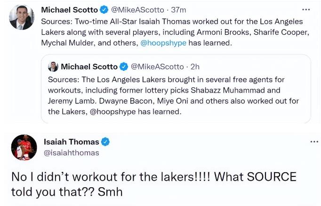Click the Michael Scotto name in the quoted tweet
The image size is (321, 206).
point(89,67)
